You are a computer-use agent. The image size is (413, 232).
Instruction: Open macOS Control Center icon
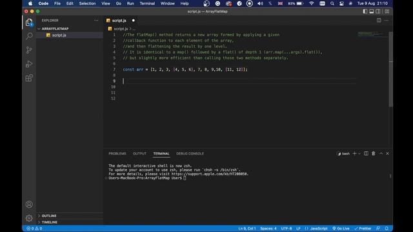341,3
